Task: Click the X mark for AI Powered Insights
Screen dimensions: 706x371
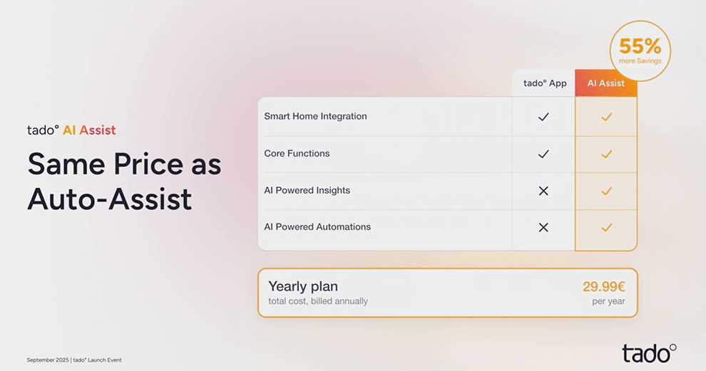Action: pos(543,191)
